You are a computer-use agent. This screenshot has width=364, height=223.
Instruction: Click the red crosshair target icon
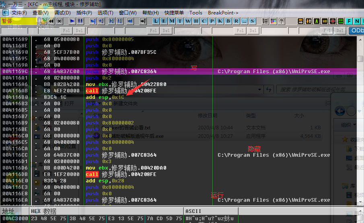tap(333, 21)
